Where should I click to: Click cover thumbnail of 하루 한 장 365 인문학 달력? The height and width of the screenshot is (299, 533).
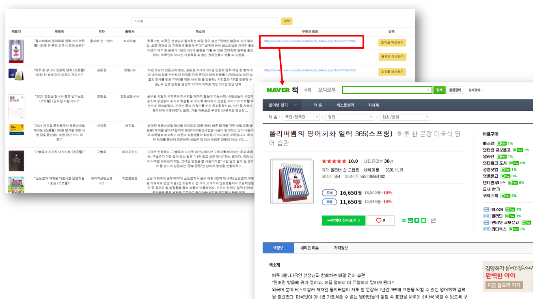pos(16,75)
